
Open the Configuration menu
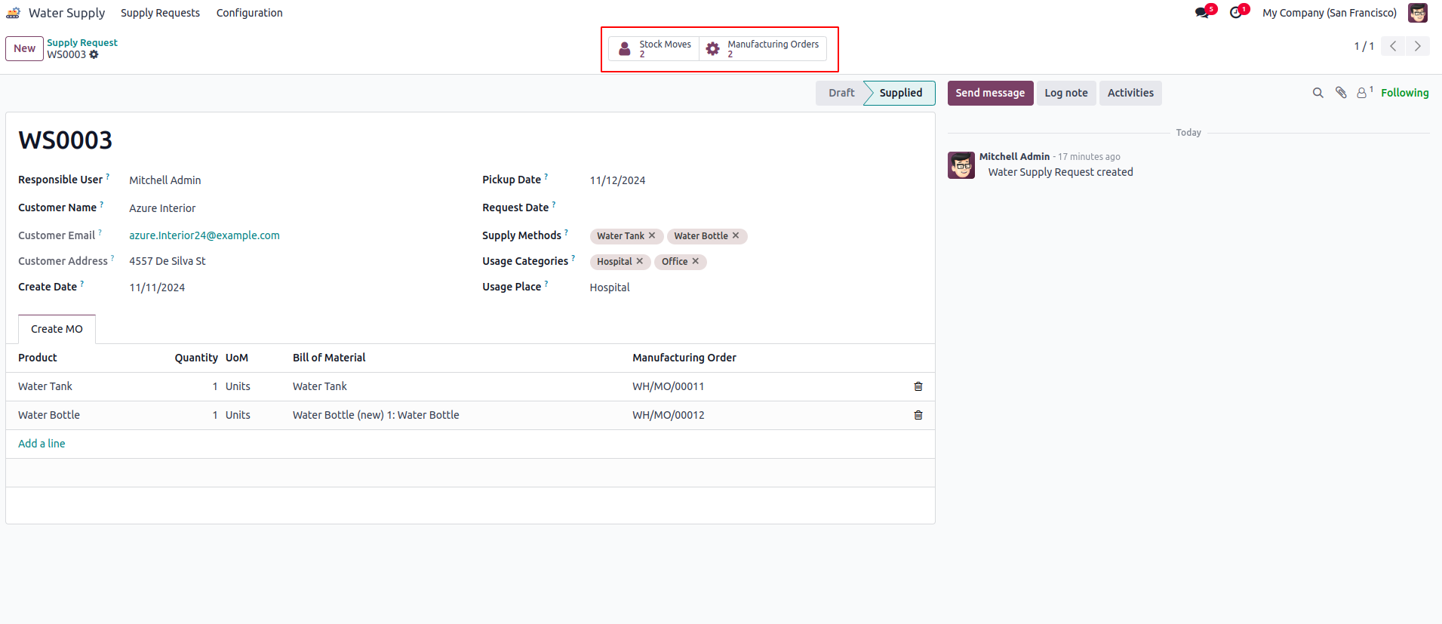249,13
